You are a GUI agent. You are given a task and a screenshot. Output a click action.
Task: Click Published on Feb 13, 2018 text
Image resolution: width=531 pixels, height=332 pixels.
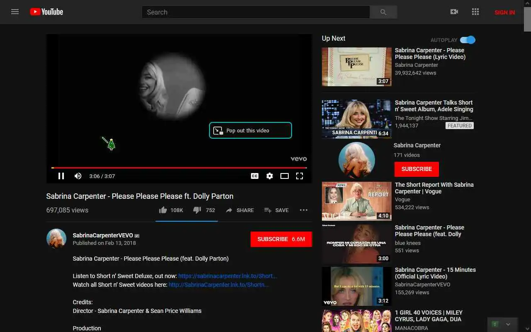click(104, 243)
